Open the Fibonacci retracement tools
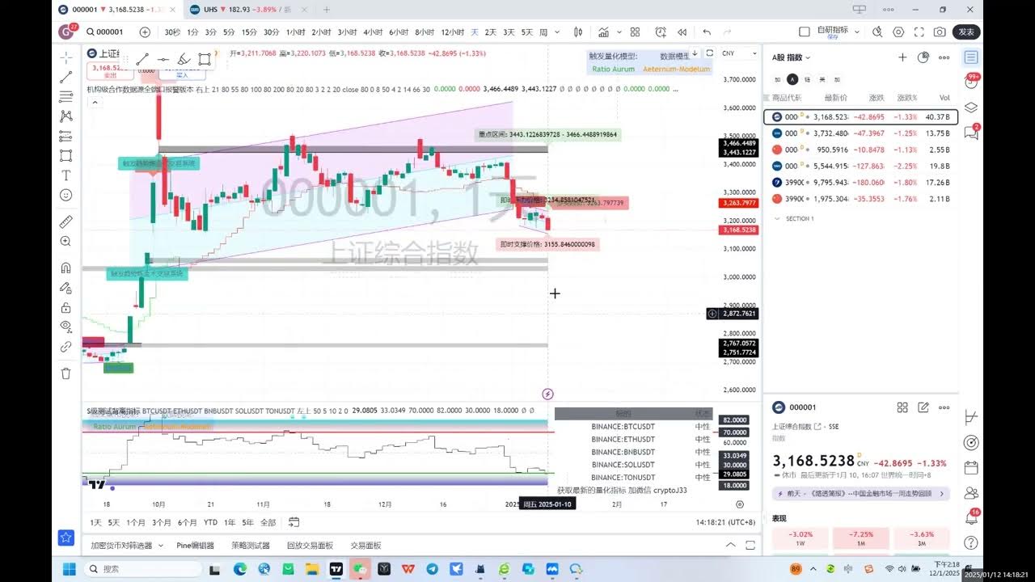 tap(66, 97)
